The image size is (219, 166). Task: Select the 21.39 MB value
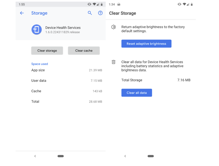point(96,70)
